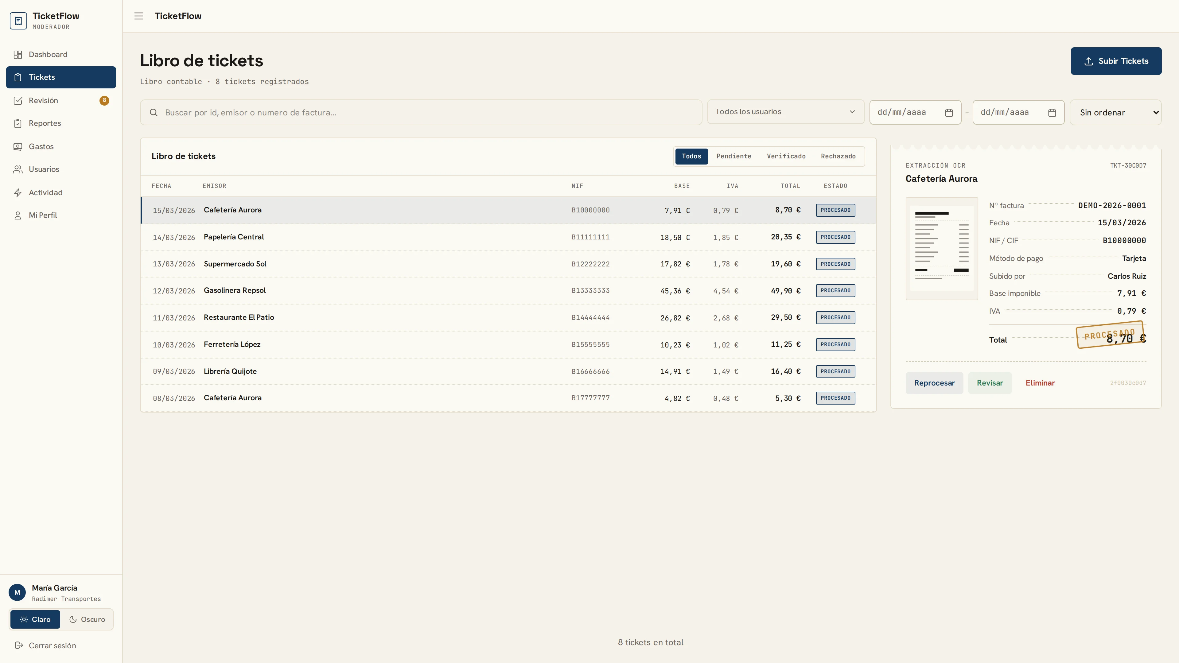
Task: Click the Revisión badge showing 8
Action: [x=104, y=100]
